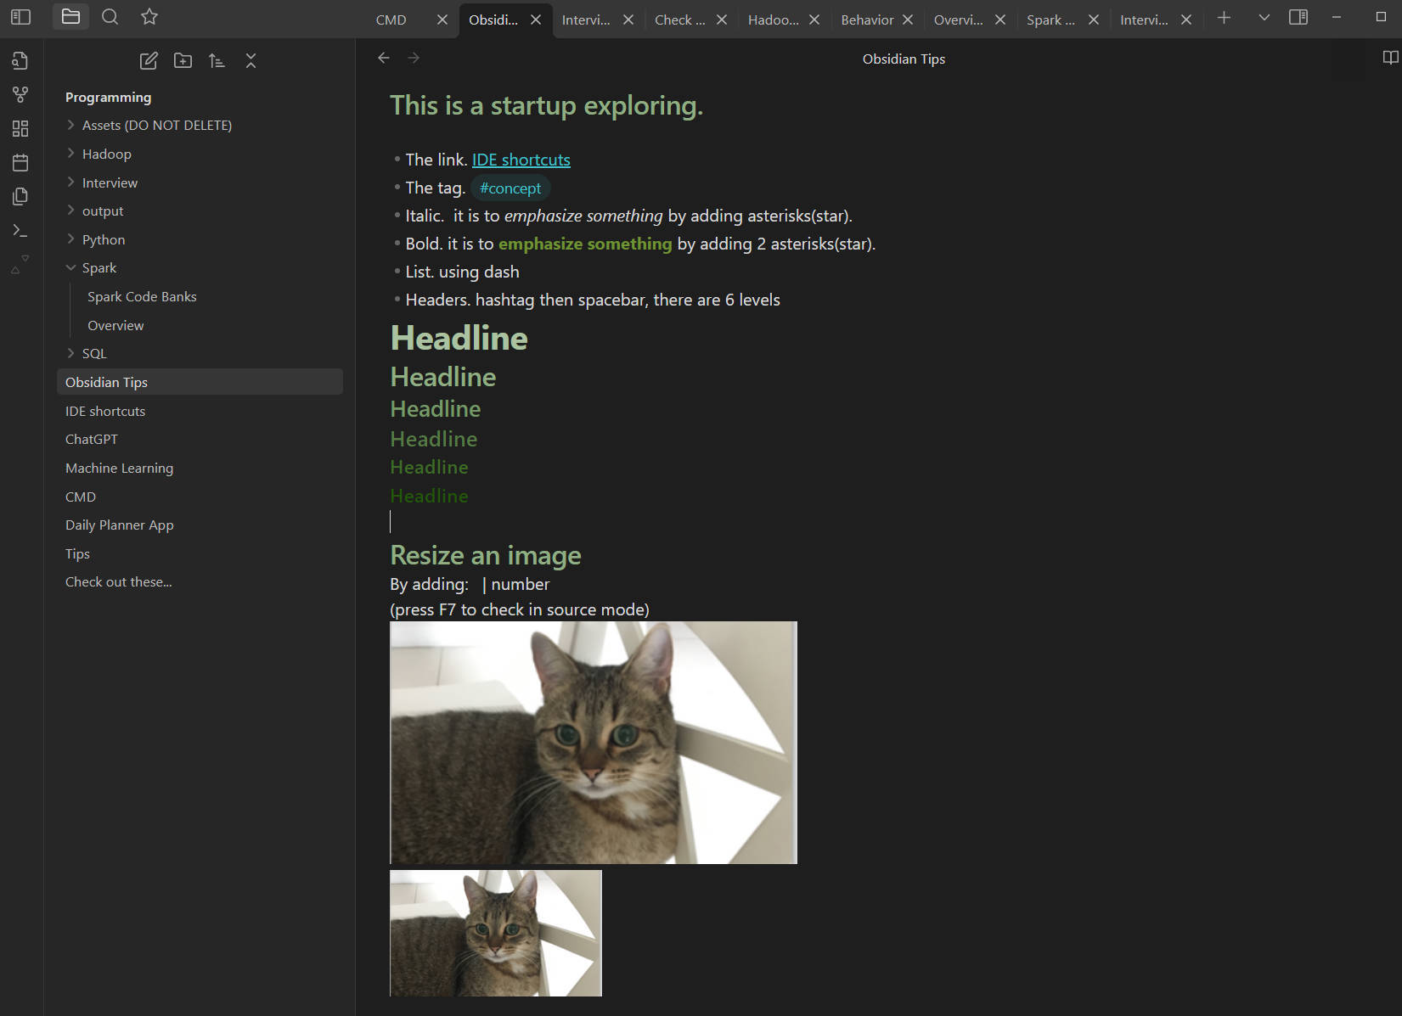Screen dimensions: 1402x1016
Task: Create a new note with pencil icon
Action: click(149, 61)
